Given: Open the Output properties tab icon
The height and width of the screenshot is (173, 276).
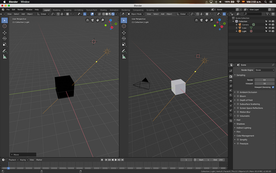Looking at the screenshot, I should pos(231,81).
